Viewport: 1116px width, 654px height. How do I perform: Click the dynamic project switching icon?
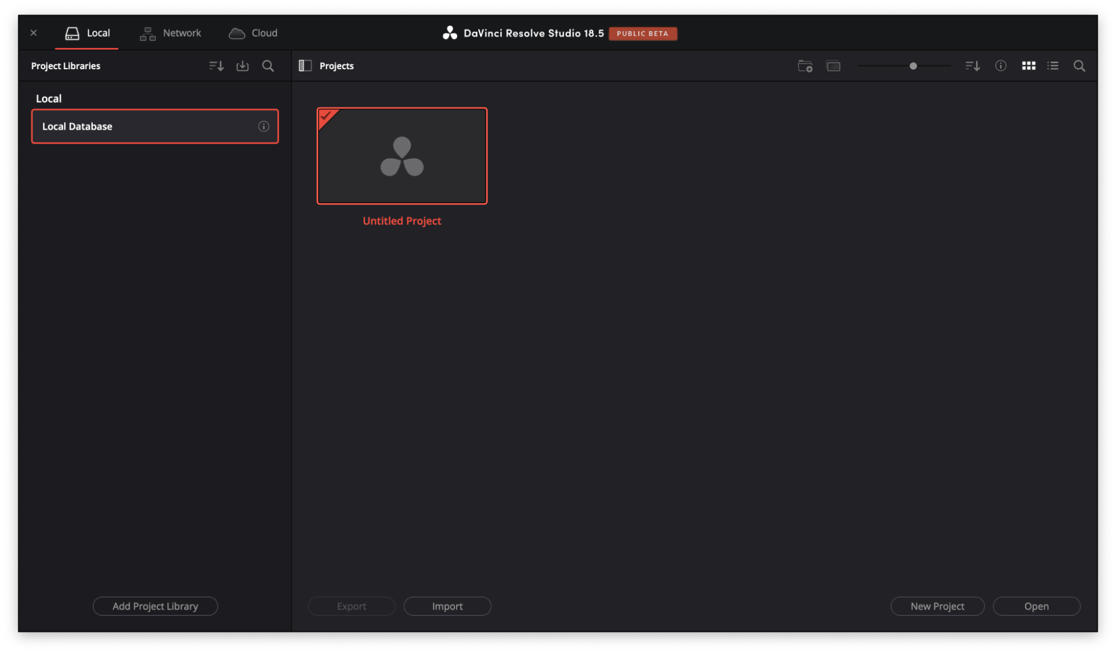tap(833, 66)
